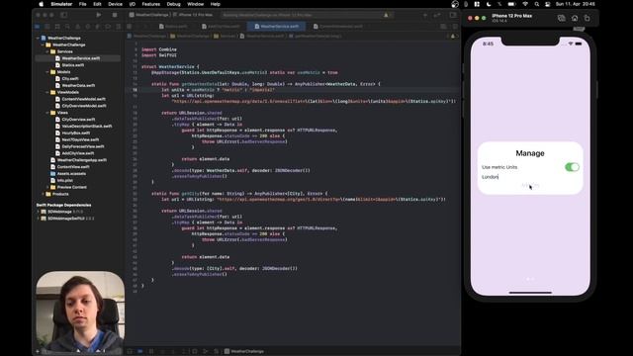Open the Simulator app menu
Image resolution: width=633 pixels, height=356 pixels.
pyautogui.click(x=61, y=4)
